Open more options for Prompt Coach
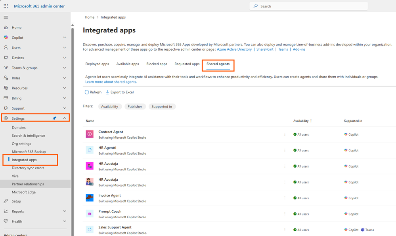 click(x=285, y=214)
